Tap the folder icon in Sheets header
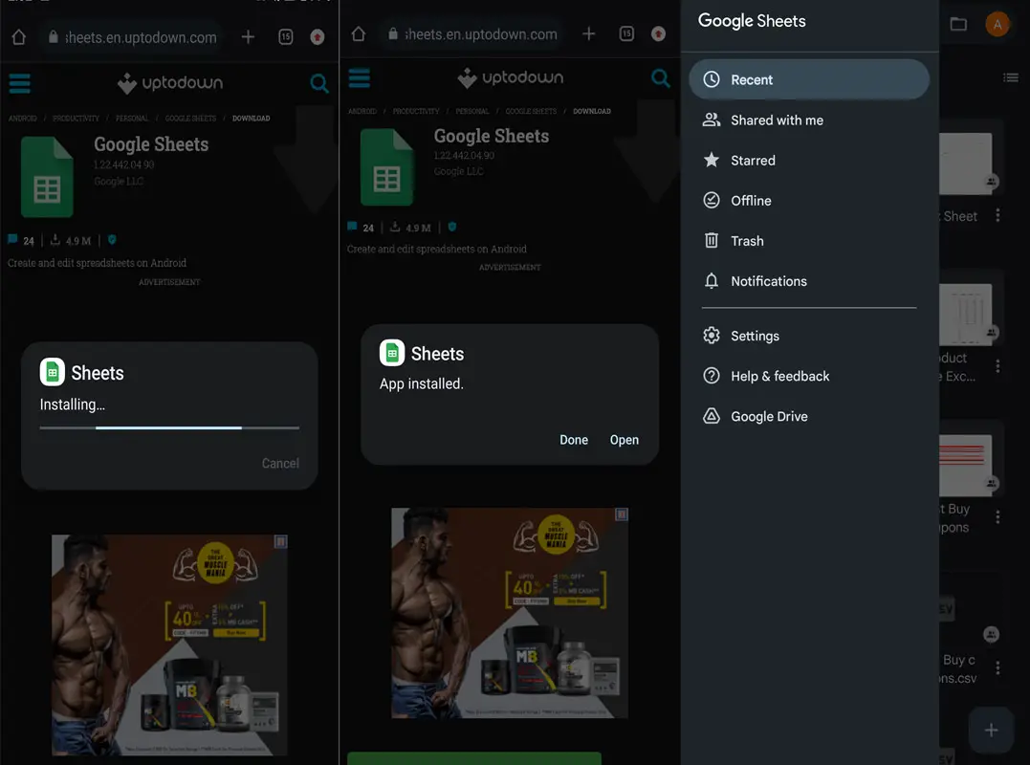The image size is (1030, 765). 958,24
